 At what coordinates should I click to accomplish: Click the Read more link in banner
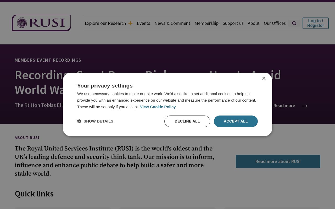pyautogui.click(x=284, y=106)
